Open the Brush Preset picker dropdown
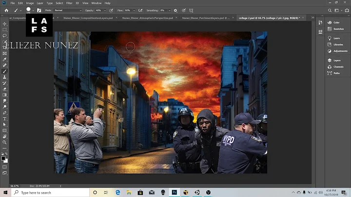The image size is (351, 197). point(33,11)
